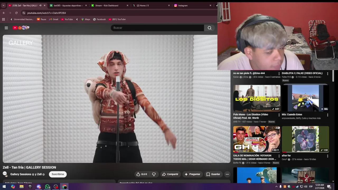
Task: Switch to the bet365 tab
Action: point(68,5)
